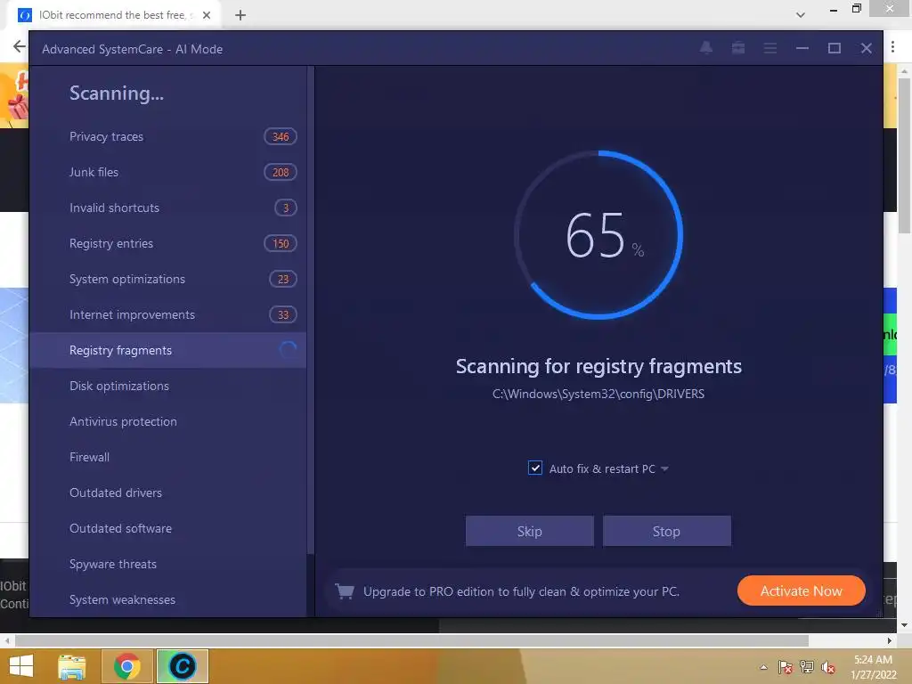Click System weaknesses list entry
Screen dimensions: 912x684
point(167,599)
